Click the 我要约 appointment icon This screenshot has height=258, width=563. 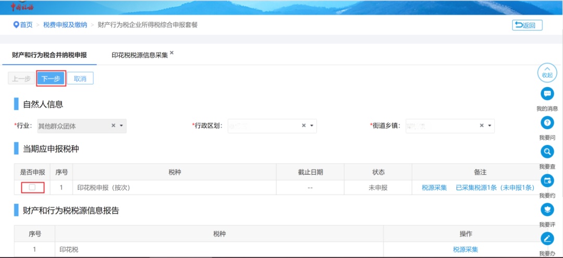pyautogui.click(x=547, y=181)
